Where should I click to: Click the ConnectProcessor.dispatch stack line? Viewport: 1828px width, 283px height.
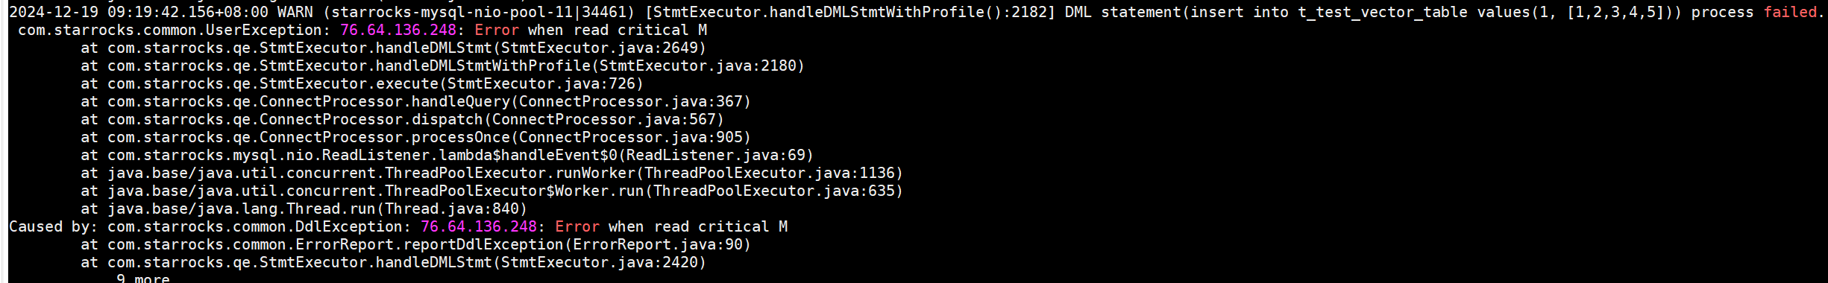402,119
